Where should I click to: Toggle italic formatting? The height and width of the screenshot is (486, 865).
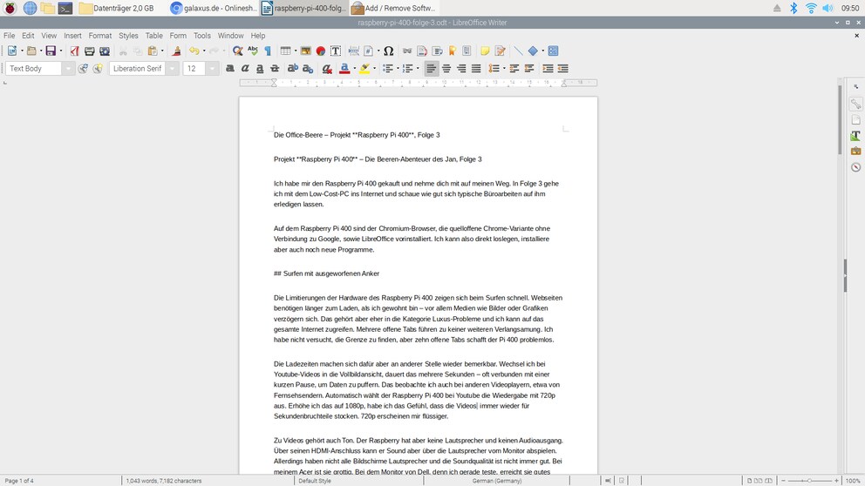tap(245, 68)
